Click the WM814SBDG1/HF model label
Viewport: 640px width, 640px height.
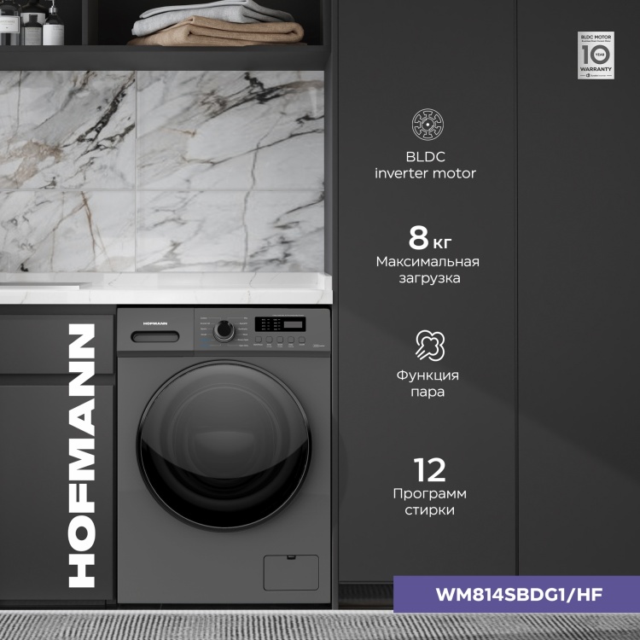point(519,594)
